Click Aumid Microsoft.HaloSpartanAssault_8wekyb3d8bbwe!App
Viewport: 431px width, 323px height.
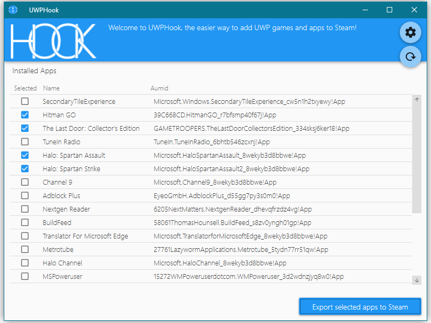230,156
